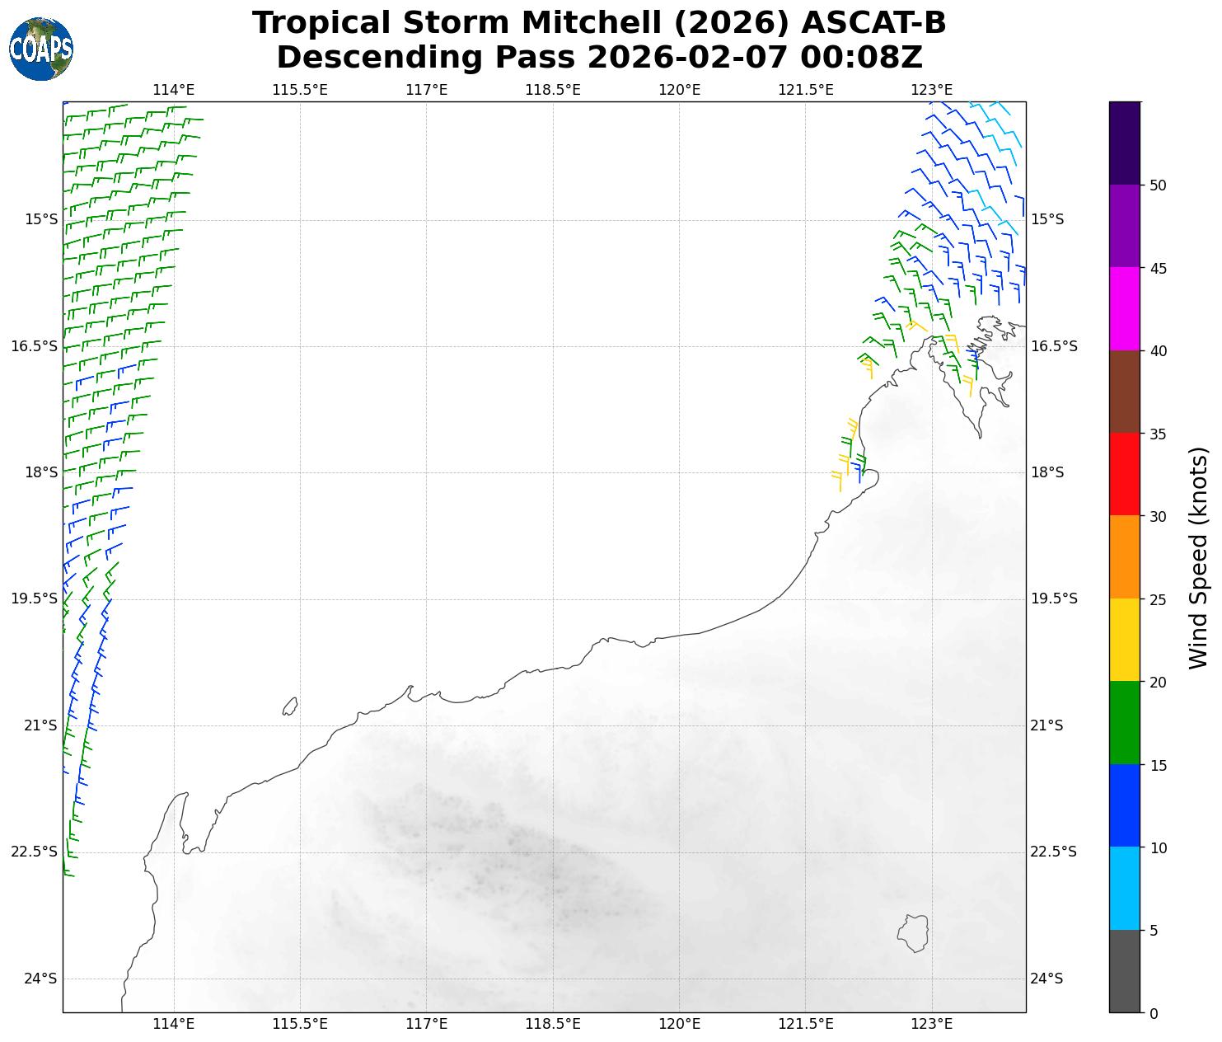Select the magenta 40-45 knot color band
This screenshot has height=1042, width=1222.
click(1125, 308)
